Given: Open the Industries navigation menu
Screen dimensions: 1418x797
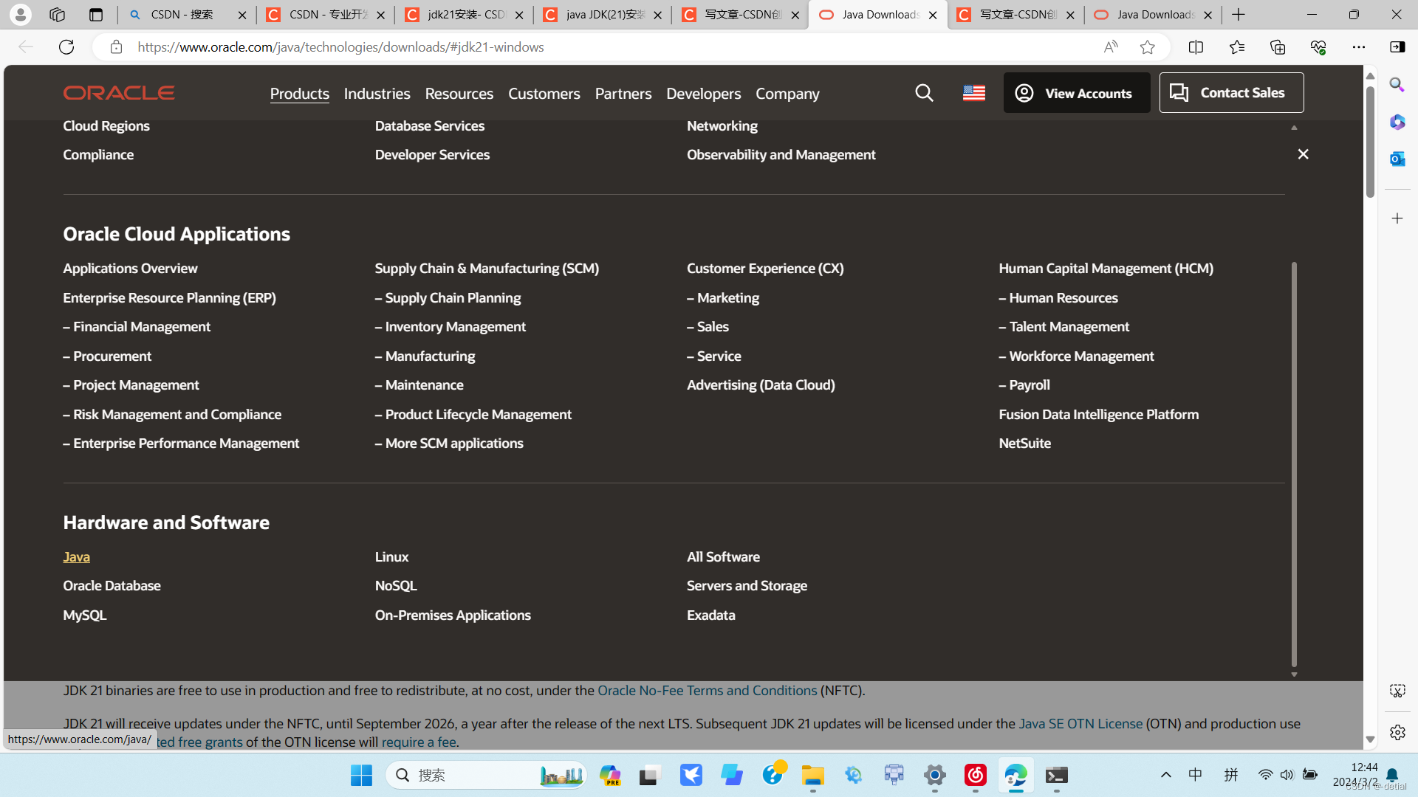Looking at the screenshot, I should point(377,94).
